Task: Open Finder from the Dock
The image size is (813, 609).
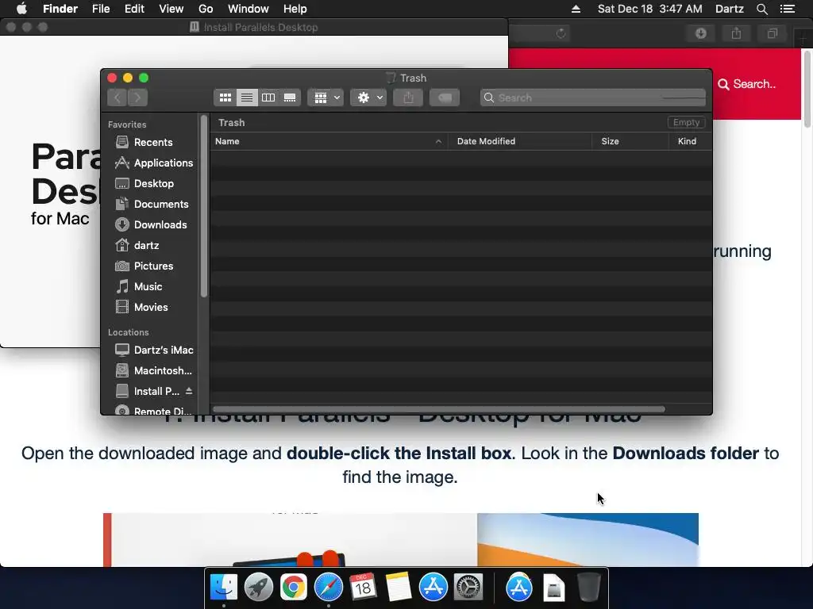Action: click(223, 588)
